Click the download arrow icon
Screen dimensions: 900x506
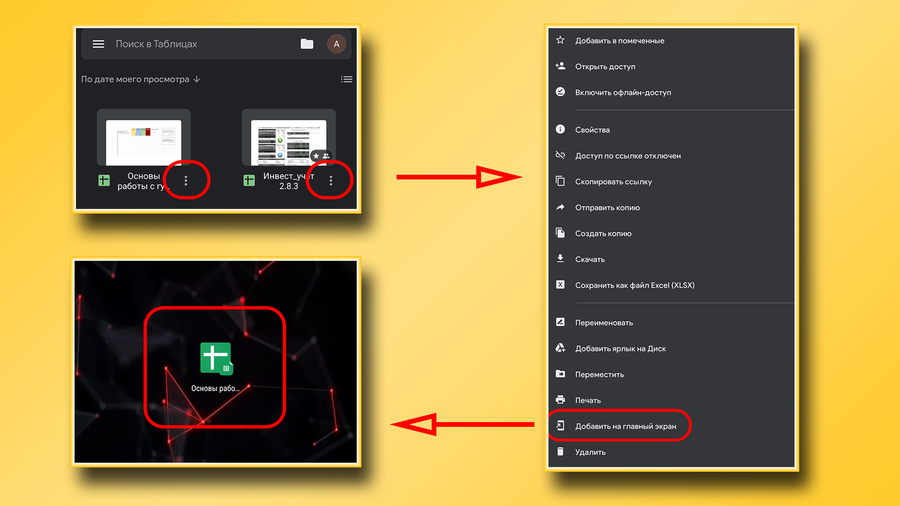pos(560,259)
